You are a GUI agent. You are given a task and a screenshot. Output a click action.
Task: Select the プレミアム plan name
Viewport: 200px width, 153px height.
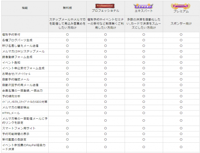(181, 11)
